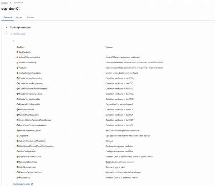Click the green check icon for Progressing
The height and width of the screenshot is (186, 215).
pyautogui.click(x=18, y=178)
